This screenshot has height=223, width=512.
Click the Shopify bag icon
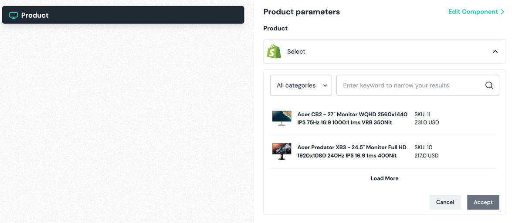tap(274, 52)
